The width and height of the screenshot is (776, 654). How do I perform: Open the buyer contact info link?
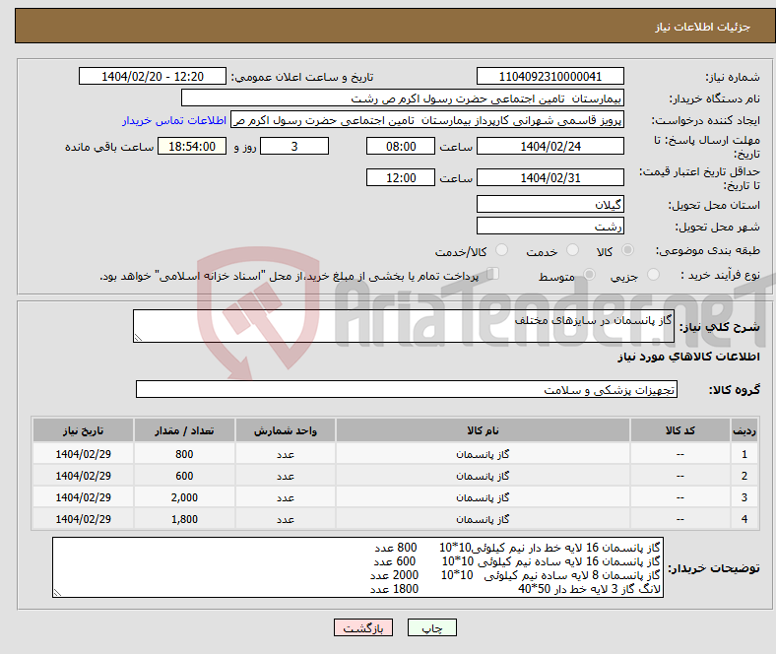click(x=174, y=120)
